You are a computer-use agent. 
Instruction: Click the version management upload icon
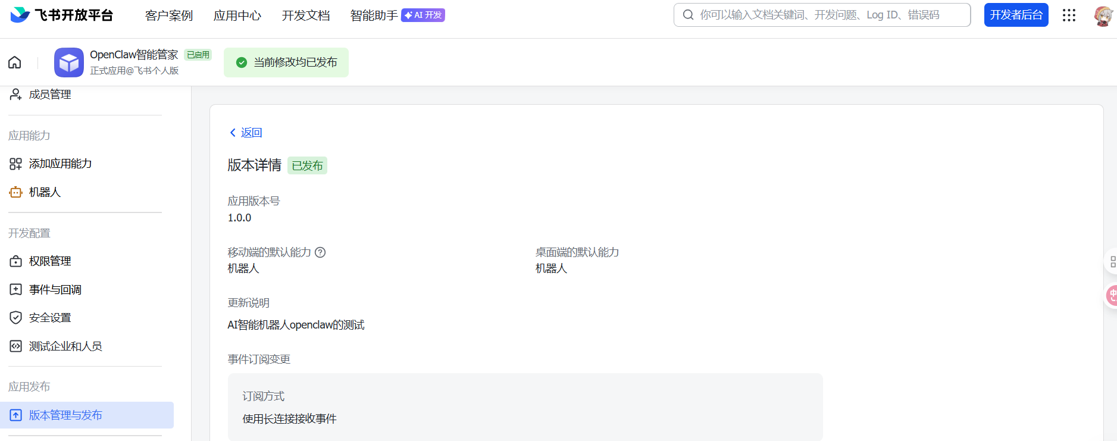[16, 415]
